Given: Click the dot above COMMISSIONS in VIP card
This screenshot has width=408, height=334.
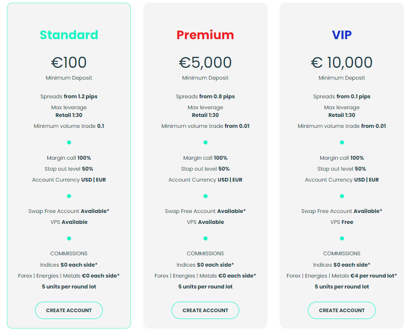Looking at the screenshot, I should point(342,238).
